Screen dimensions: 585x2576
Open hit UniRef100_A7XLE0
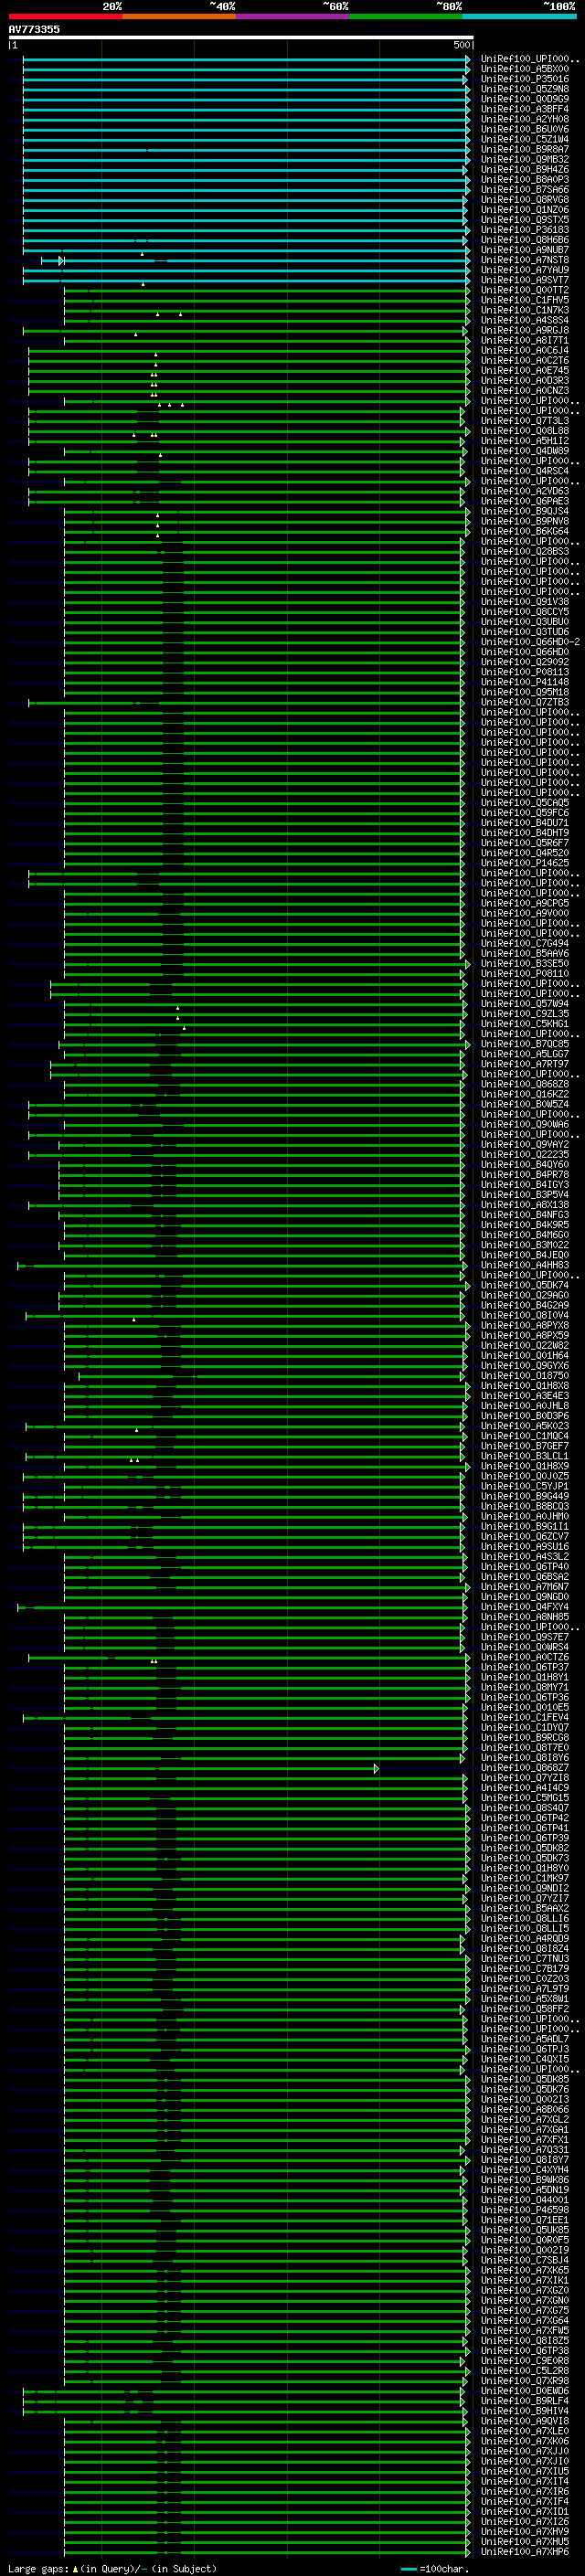tap(525, 2431)
